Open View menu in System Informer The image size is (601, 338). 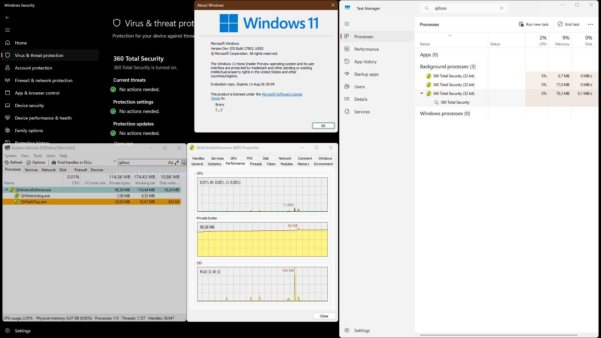tap(25, 156)
